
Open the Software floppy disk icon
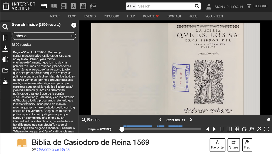pos(83,6)
